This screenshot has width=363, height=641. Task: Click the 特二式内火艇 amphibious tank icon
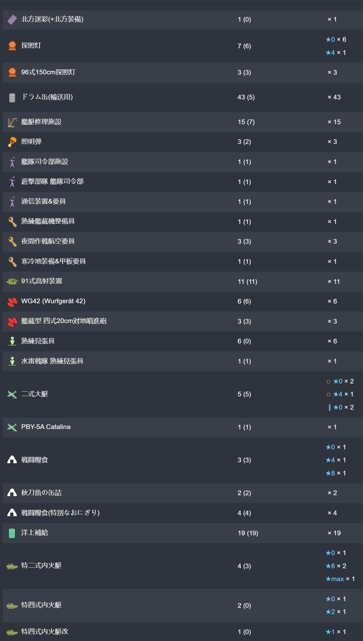pyautogui.click(x=12, y=566)
